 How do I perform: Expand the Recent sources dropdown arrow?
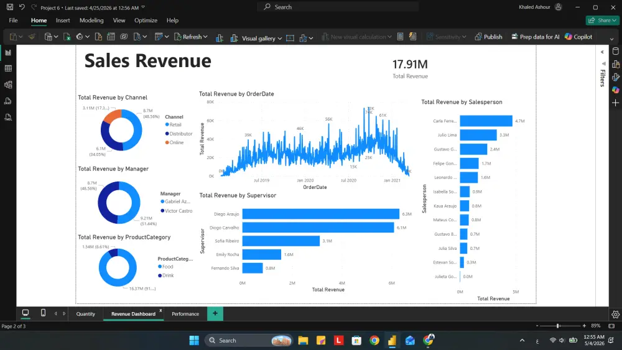pyautogui.click(x=145, y=37)
